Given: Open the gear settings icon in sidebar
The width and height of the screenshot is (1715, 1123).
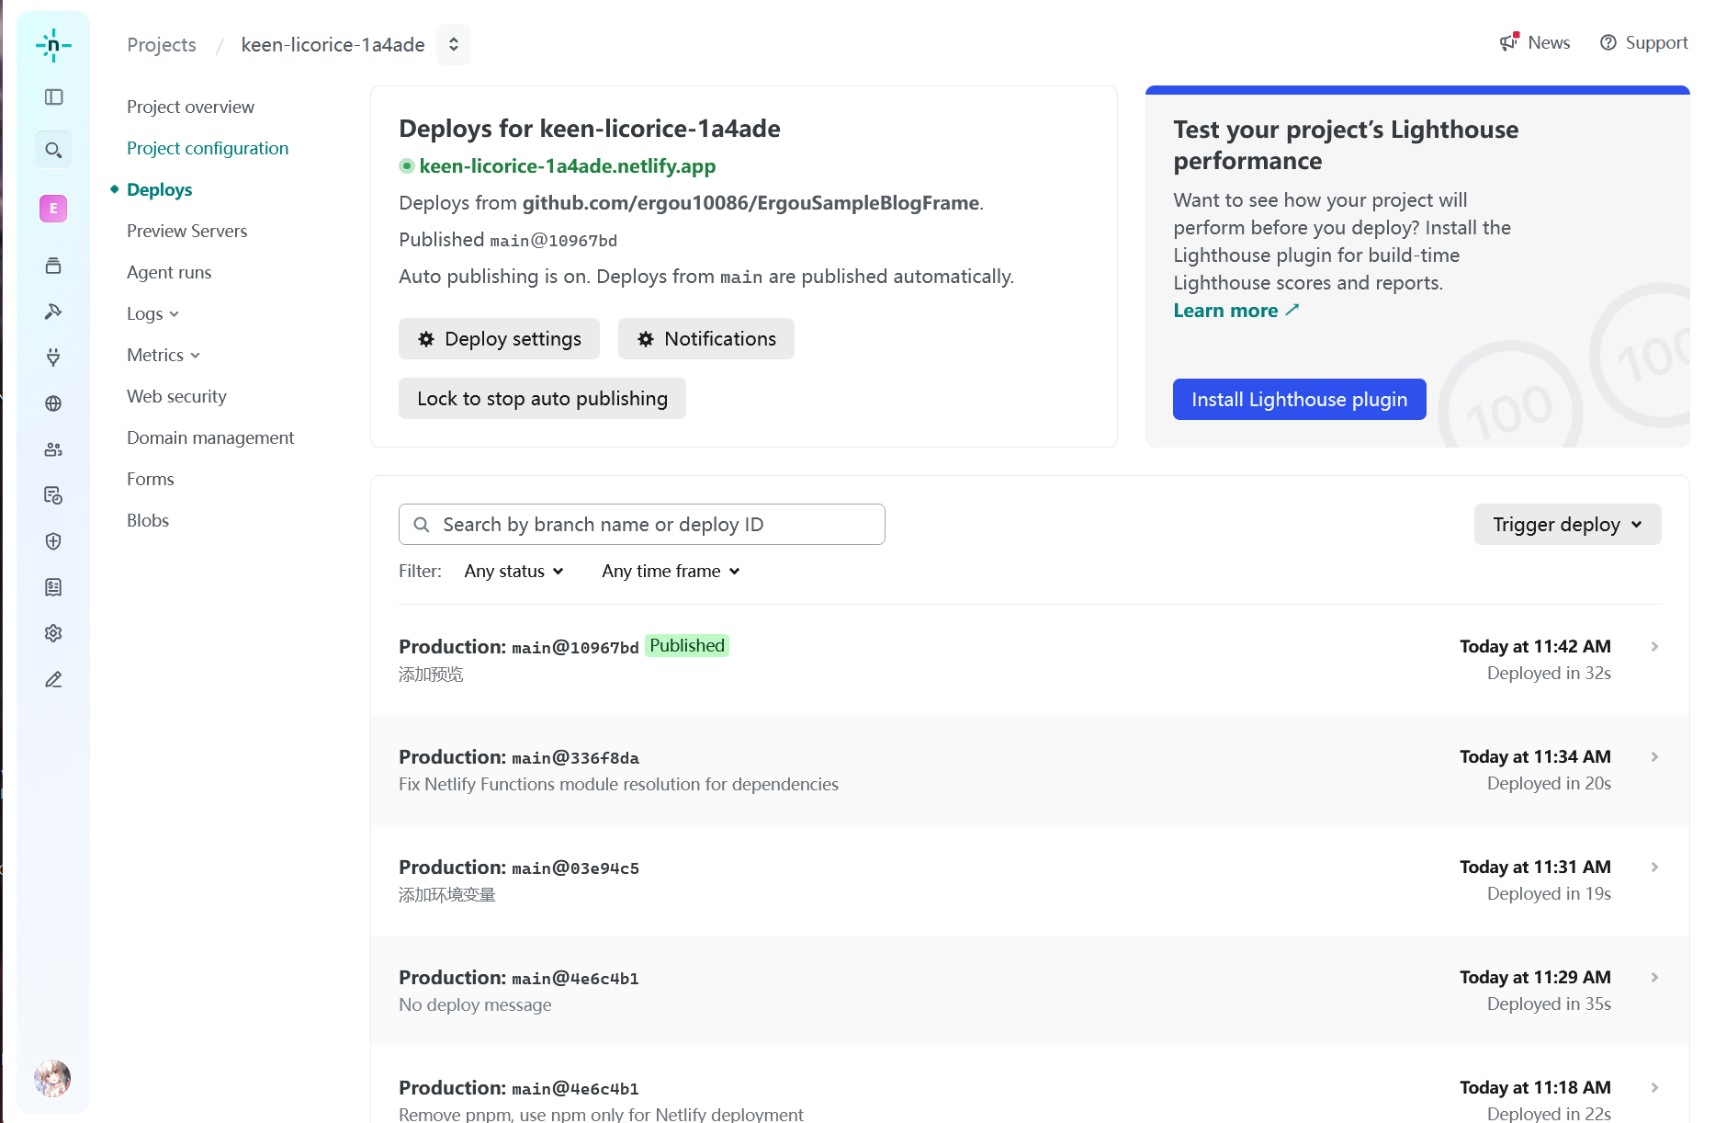Looking at the screenshot, I should 53,633.
